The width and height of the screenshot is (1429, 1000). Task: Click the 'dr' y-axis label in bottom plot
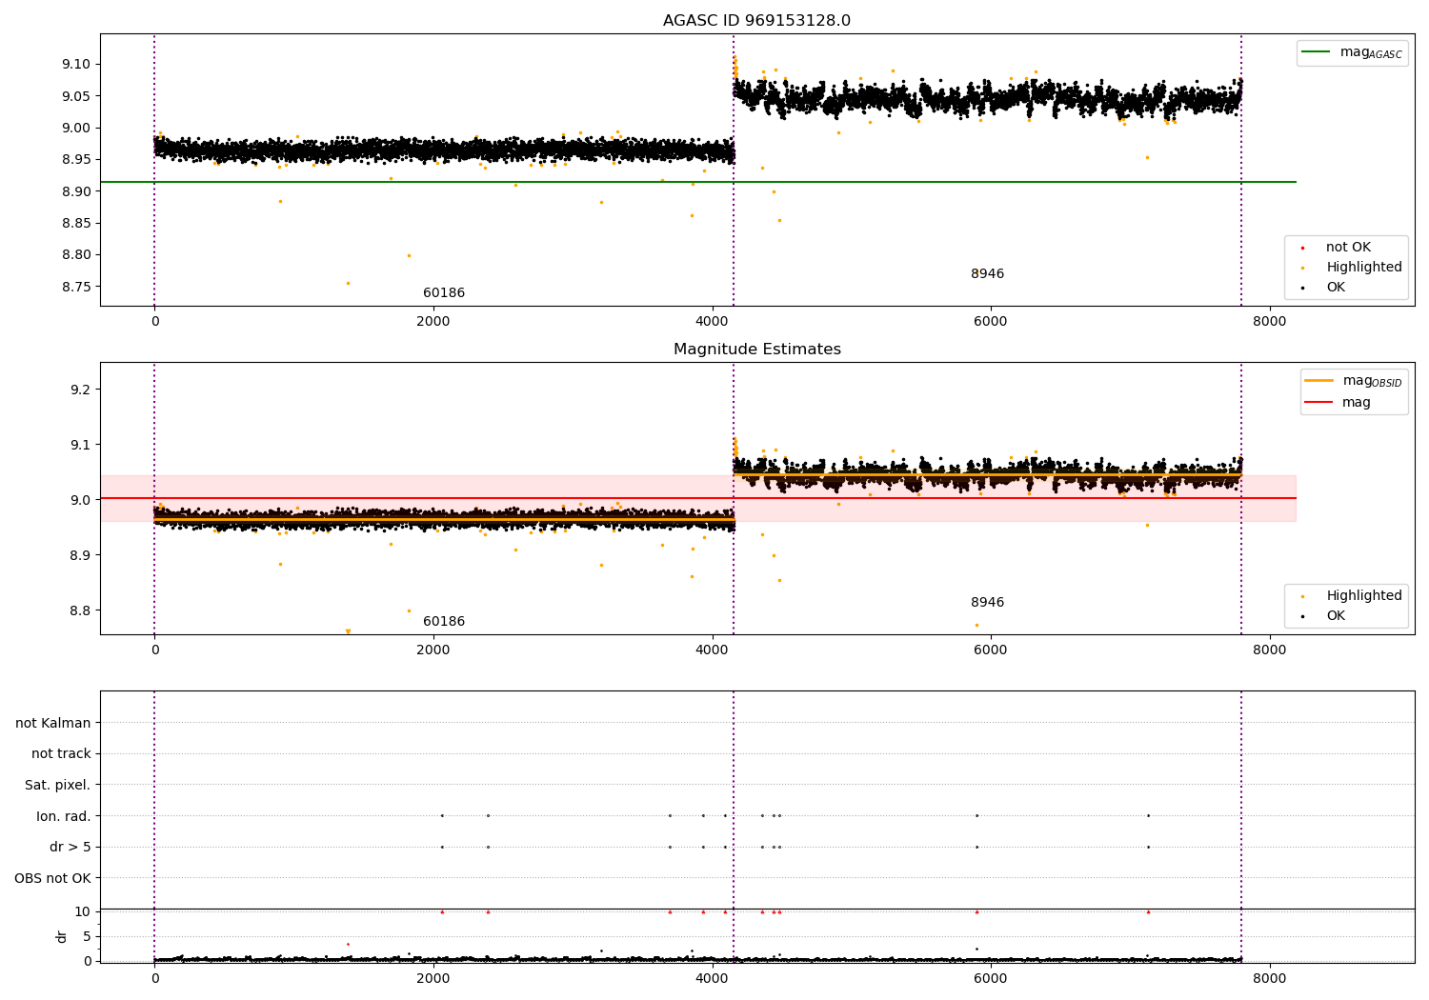pyautogui.click(x=62, y=936)
